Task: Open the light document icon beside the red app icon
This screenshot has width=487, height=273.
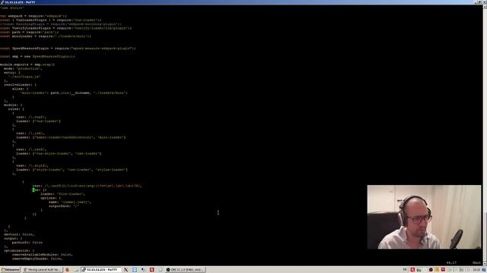Action: tap(161, 270)
